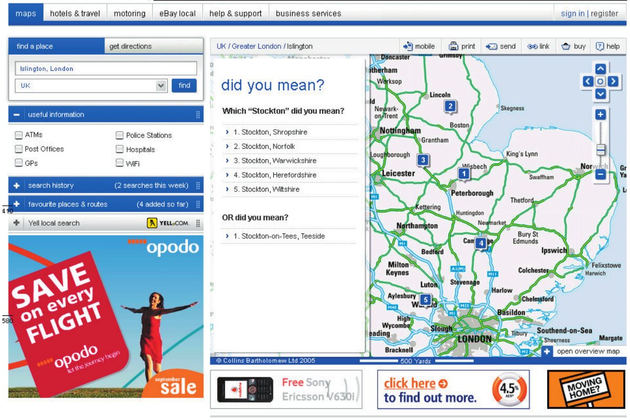Click the send envelope icon
Image resolution: width=630 pixels, height=420 pixels.
click(492, 46)
